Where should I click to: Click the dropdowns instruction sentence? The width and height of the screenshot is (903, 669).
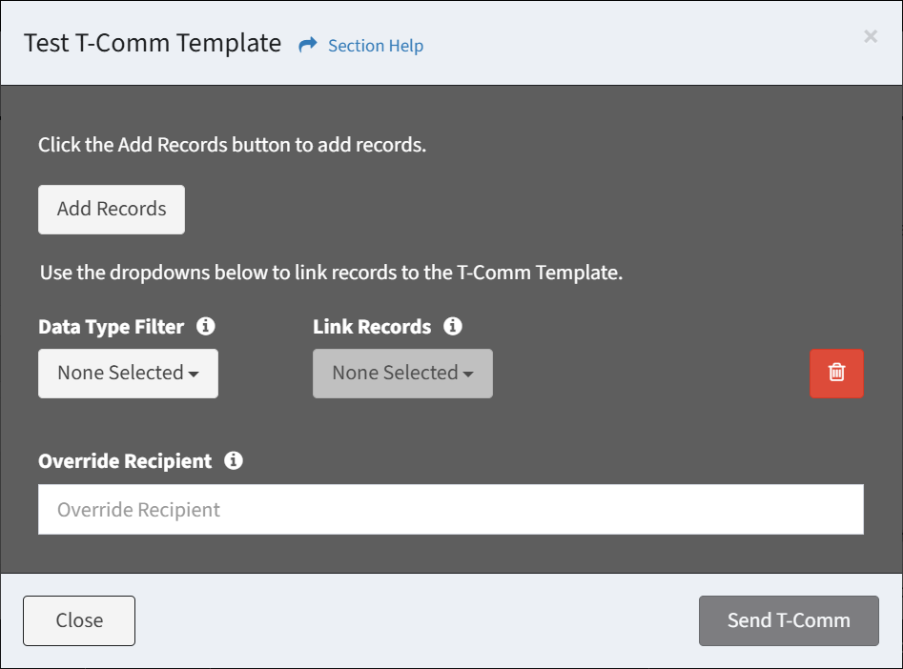[x=331, y=273]
